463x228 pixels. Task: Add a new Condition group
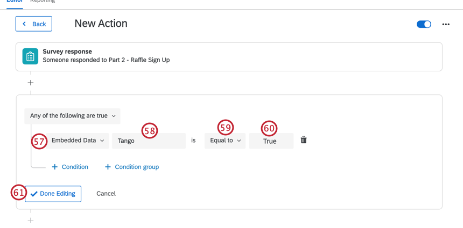pos(132,167)
